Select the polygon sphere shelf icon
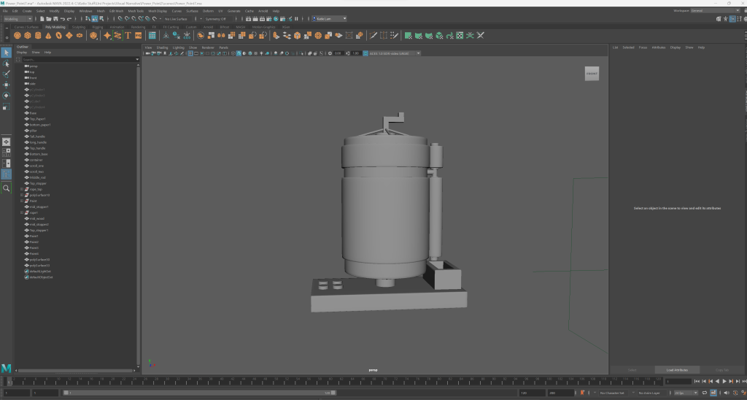Screen dimensions: 747x400 pyautogui.click(x=17, y=35)
